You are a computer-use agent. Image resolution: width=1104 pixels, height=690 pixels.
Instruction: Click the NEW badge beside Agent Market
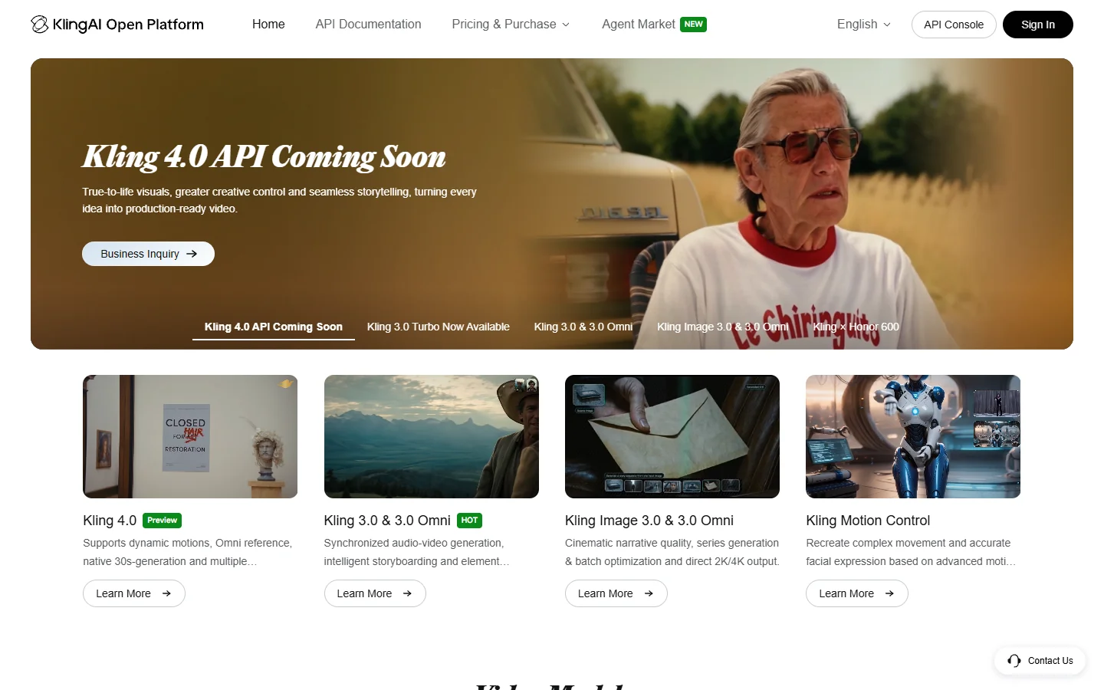point(693,25)
